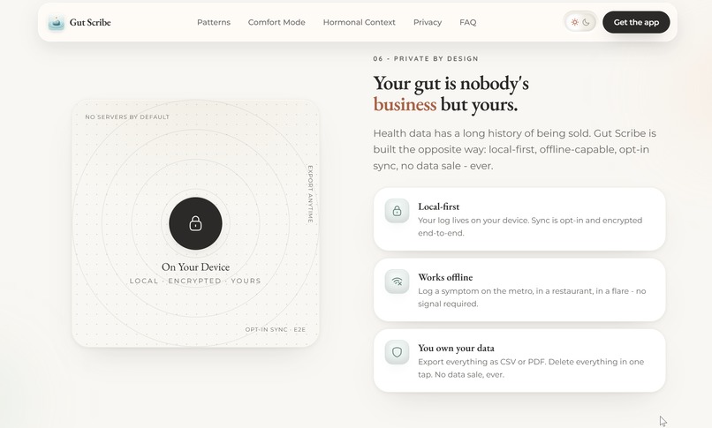712x428 pixels.
Task: Click the You own your data shield icon
Action: [397, 352]
